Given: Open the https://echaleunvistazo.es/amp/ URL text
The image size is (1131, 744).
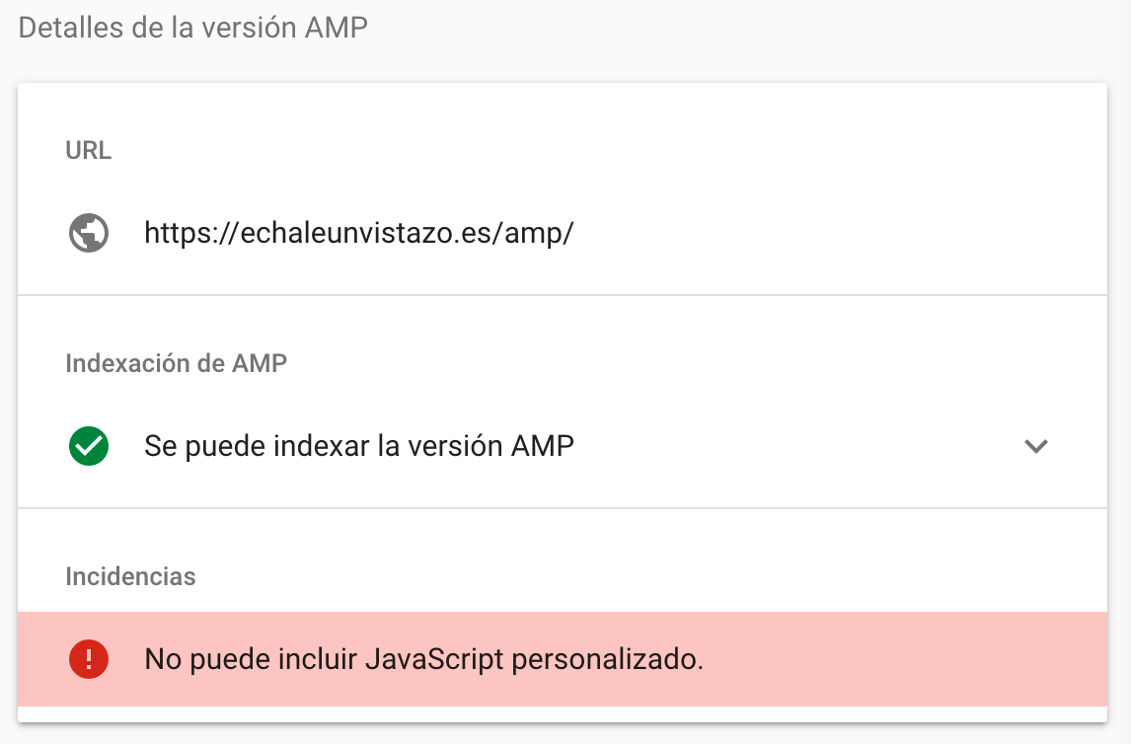Looking at the screenshot, I should [359, 233].
